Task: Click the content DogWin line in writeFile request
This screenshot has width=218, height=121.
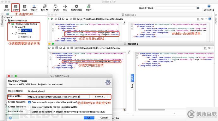Action: (x=92, y=35)
